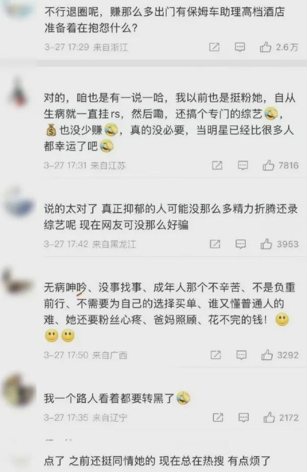307x472 pixels.
Task: Share the 3-27 17:42 Heilongjiang comment
Action: click(215, 244)
